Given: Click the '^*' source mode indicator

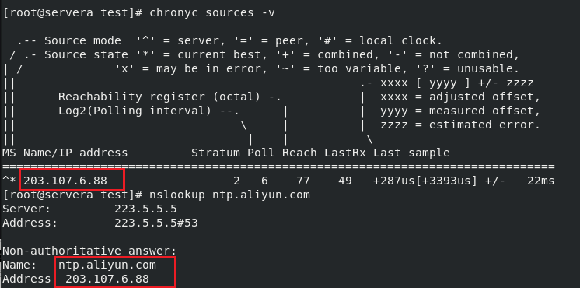Looking at the screenshot, I should click(9, 181).
